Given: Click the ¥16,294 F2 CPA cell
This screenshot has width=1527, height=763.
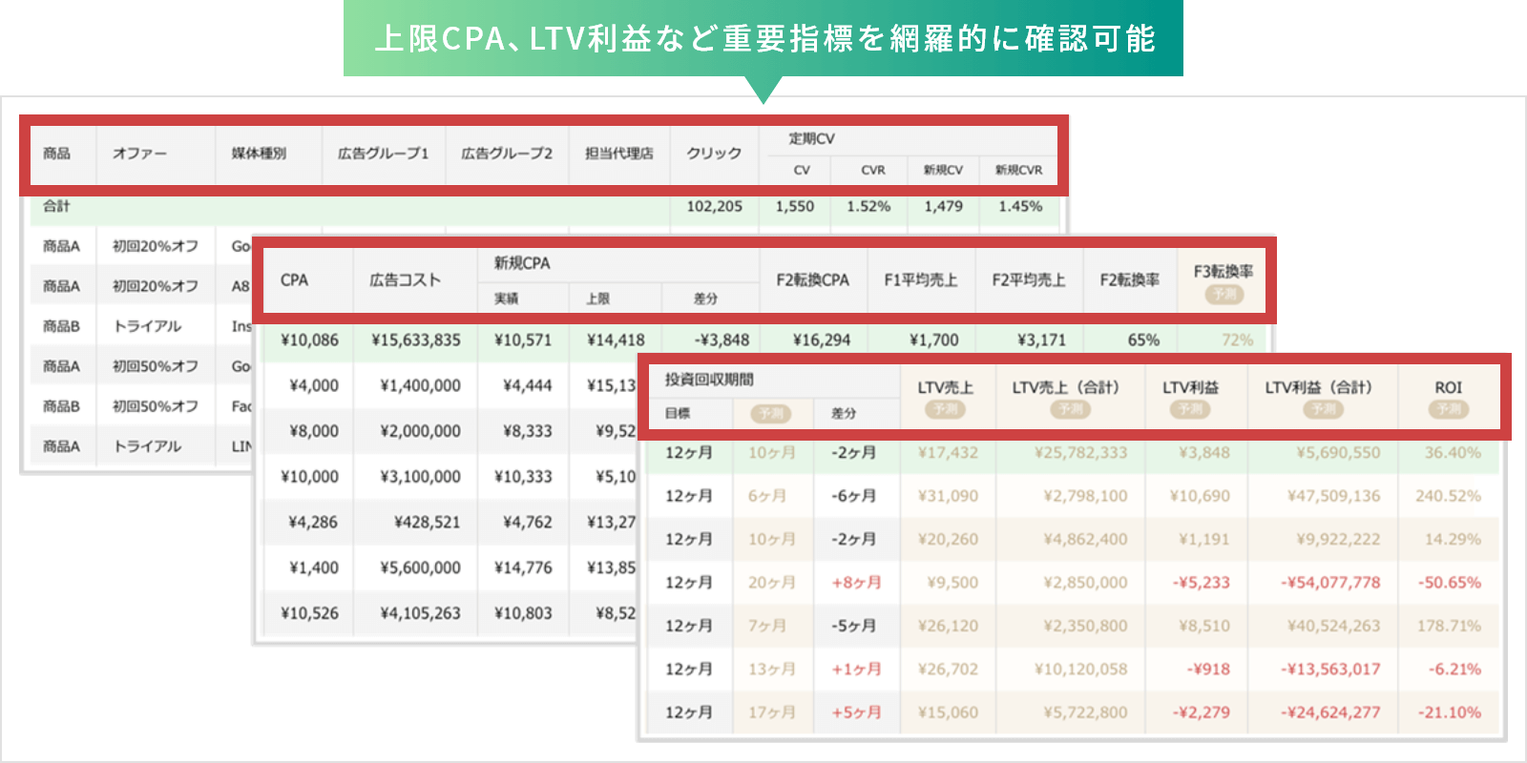Looking at the screenshot, I should pos(822,340).
